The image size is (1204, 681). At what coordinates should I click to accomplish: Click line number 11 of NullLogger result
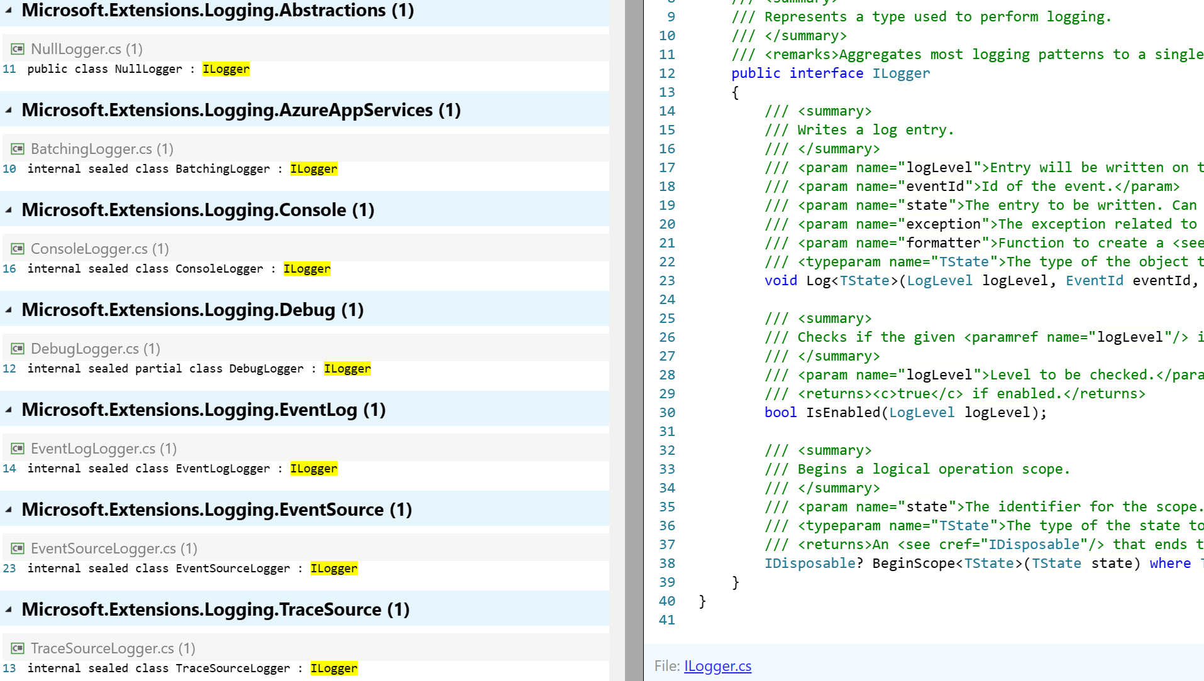pyautogui.click(x=9, y=69)
